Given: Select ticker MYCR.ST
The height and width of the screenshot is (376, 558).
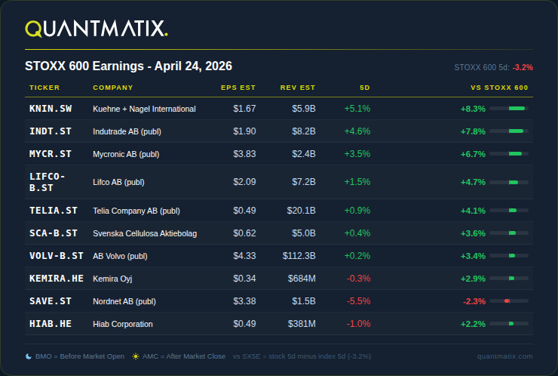Looking at the screenshot, I should pos(51,154).
